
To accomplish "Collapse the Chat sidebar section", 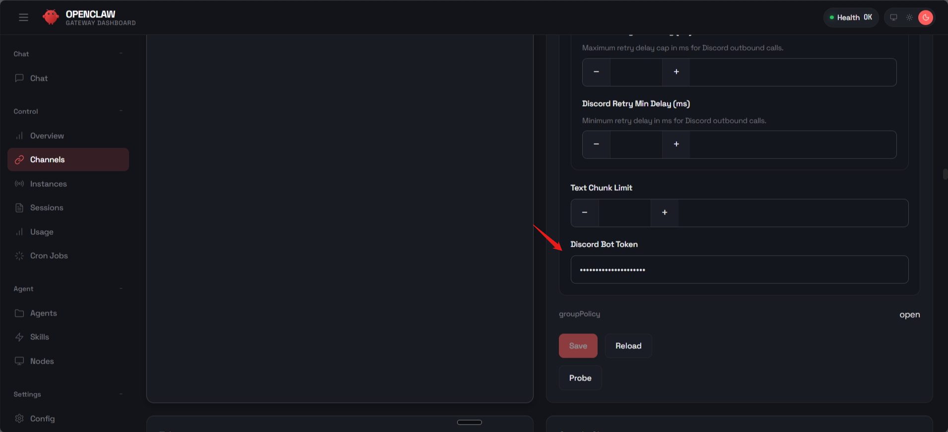I will (x=121, y=54).
